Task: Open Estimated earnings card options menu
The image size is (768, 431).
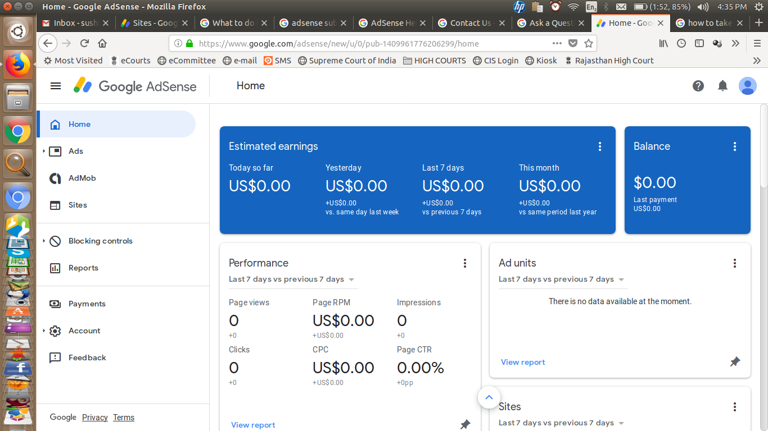Action: click(x=600, y=146)
